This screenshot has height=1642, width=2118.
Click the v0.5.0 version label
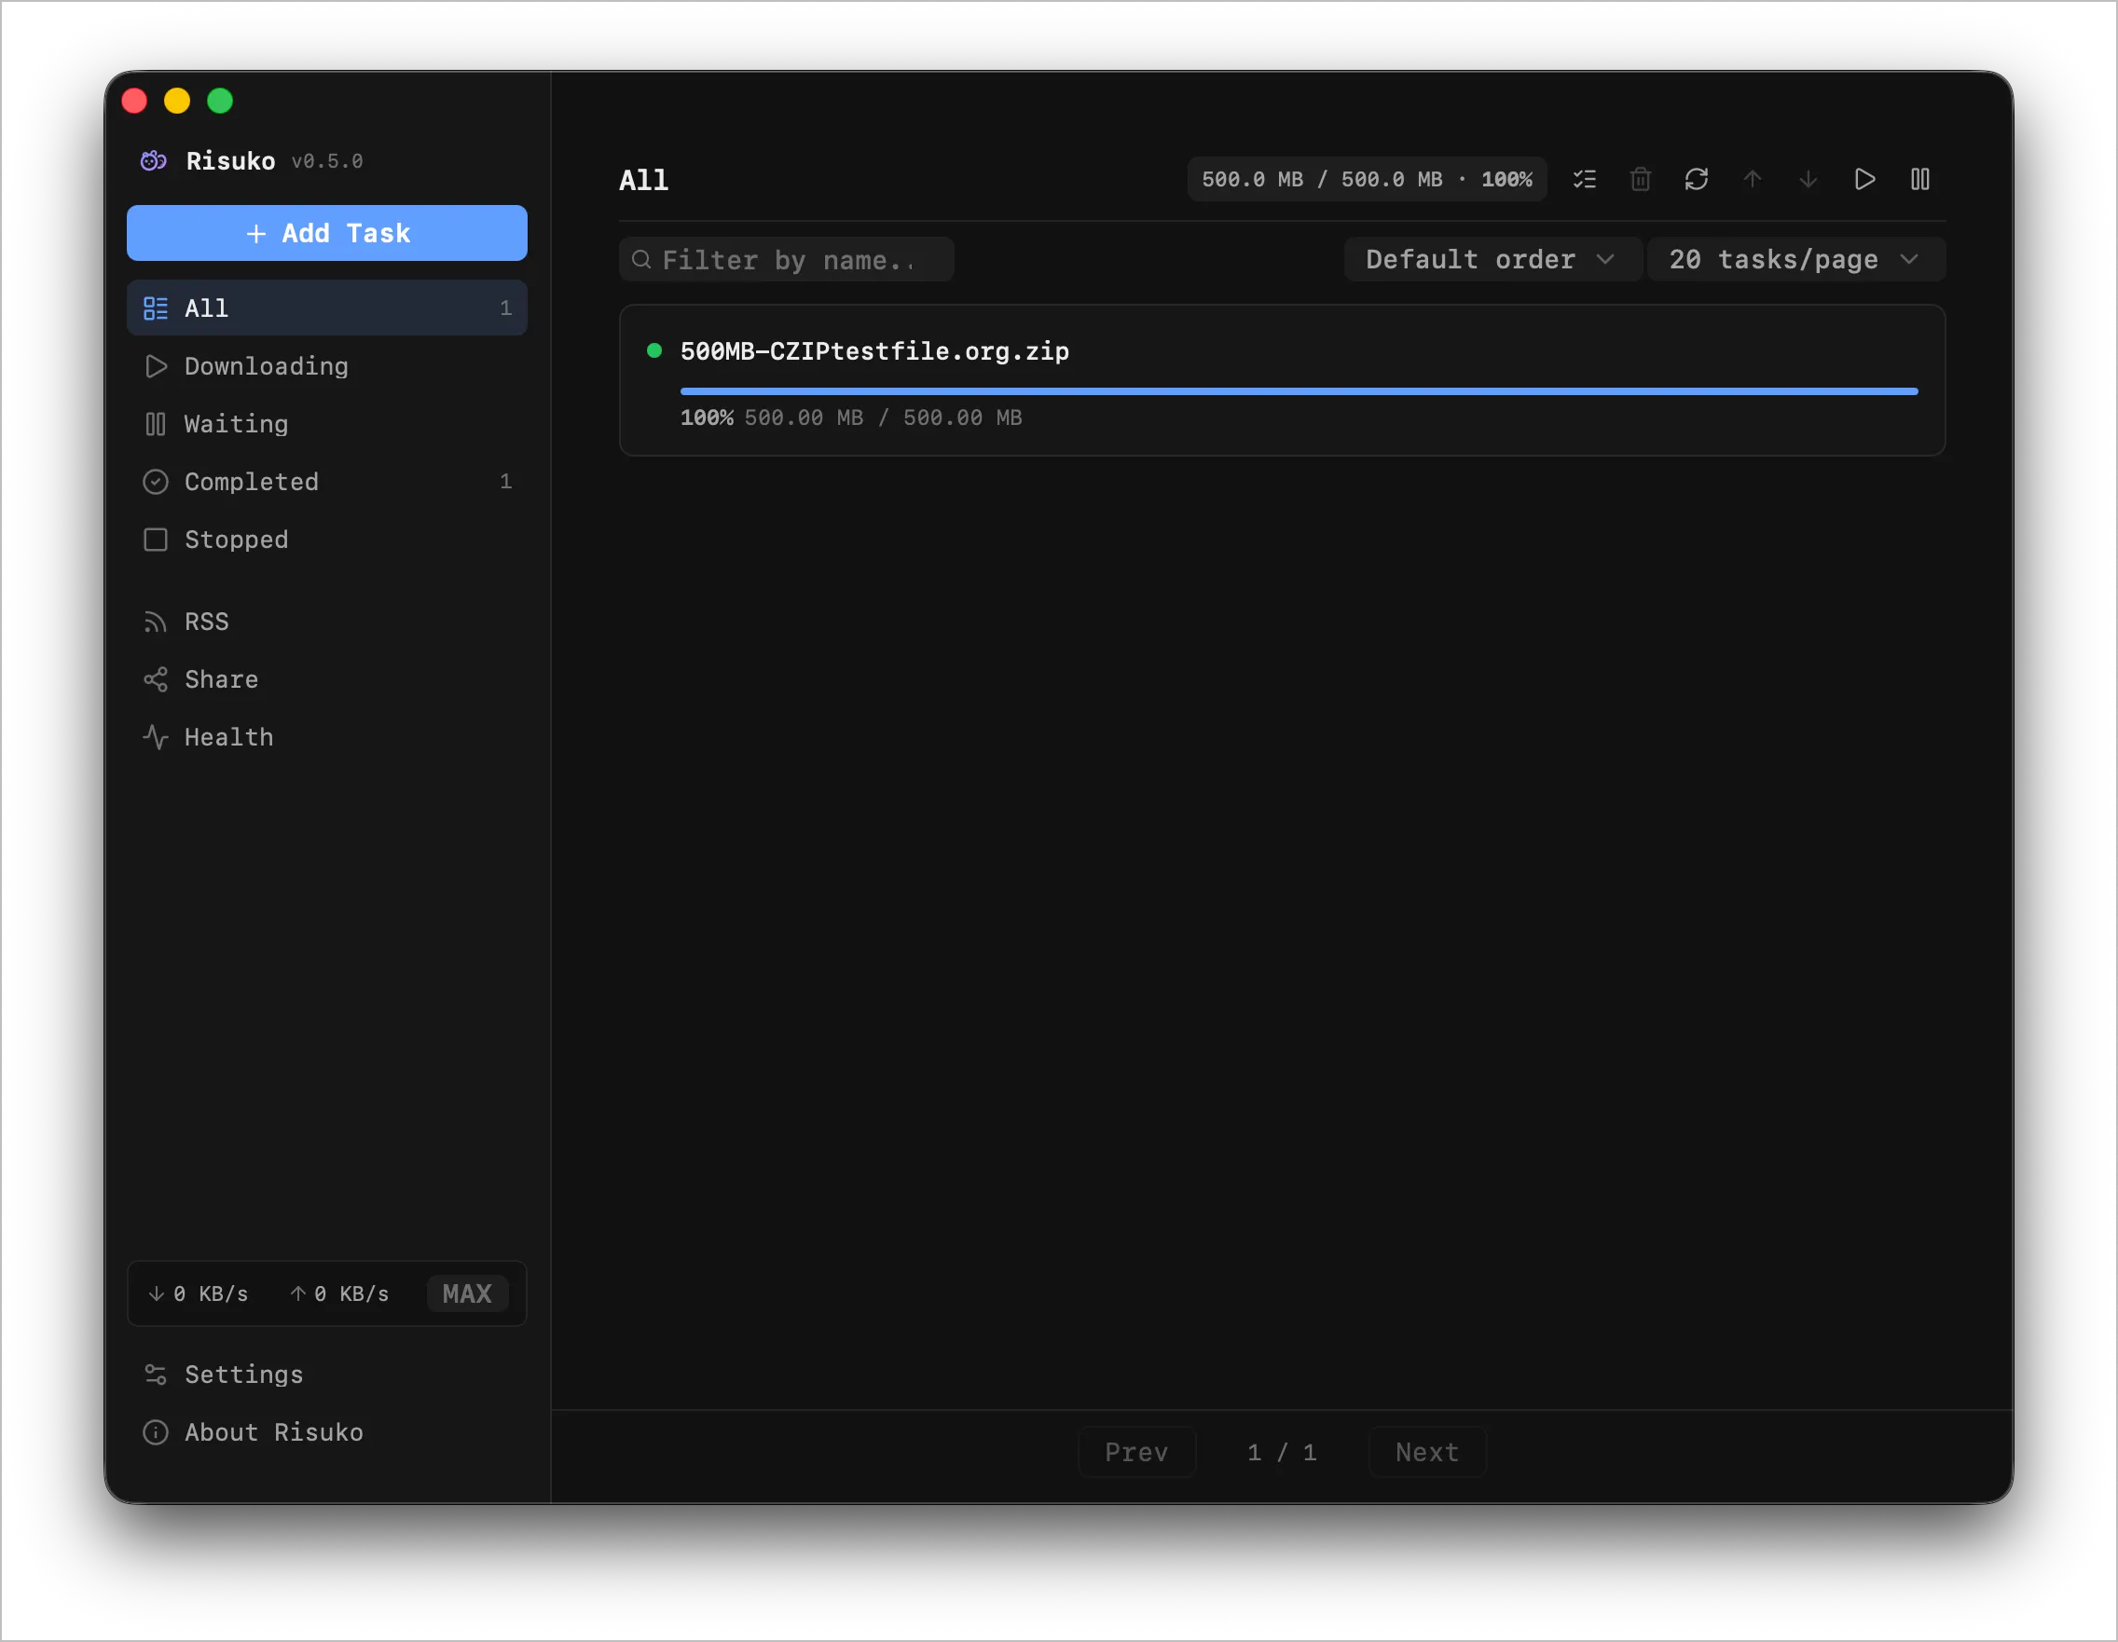(x=328, y=162)
